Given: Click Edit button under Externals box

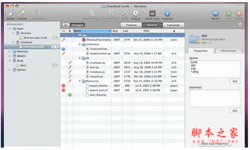Looking at the screenshot, I should pyautogui.click(x=235, y=111).
